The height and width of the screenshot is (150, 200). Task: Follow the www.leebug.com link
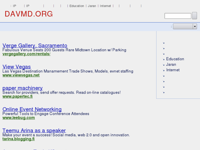click(x=19, y=118)
